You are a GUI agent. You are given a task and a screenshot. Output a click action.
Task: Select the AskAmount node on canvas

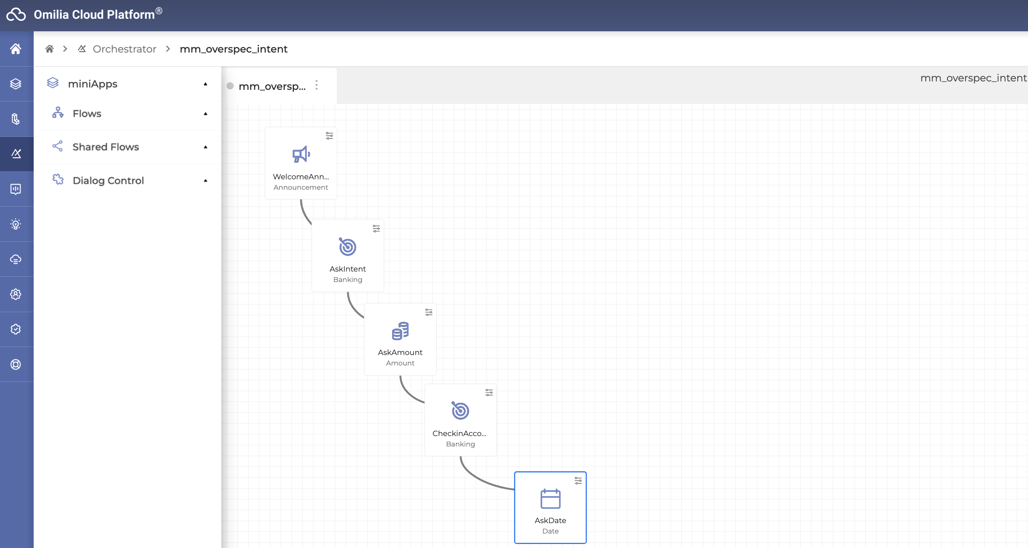pos(400,339)
